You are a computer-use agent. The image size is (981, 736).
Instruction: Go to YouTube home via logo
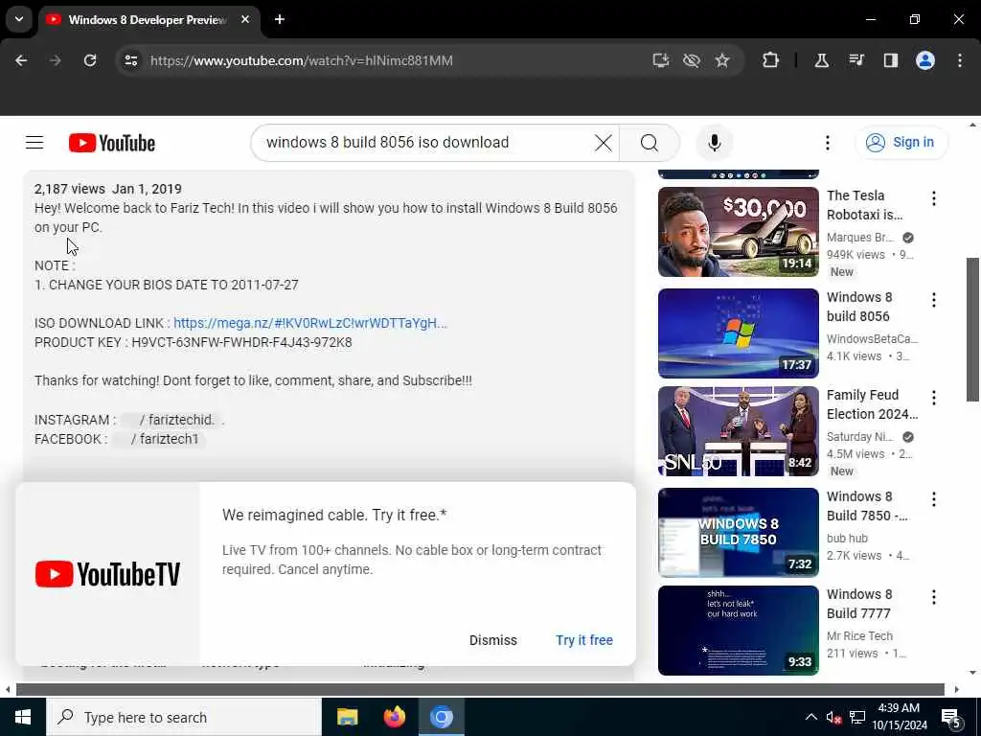click(x=112, y=143)
